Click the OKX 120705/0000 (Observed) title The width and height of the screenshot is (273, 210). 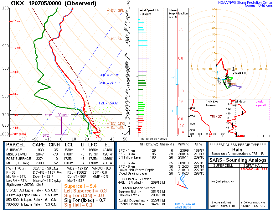[54, 3]
